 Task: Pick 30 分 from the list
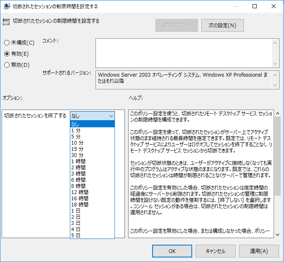click(x=92, y=155)
